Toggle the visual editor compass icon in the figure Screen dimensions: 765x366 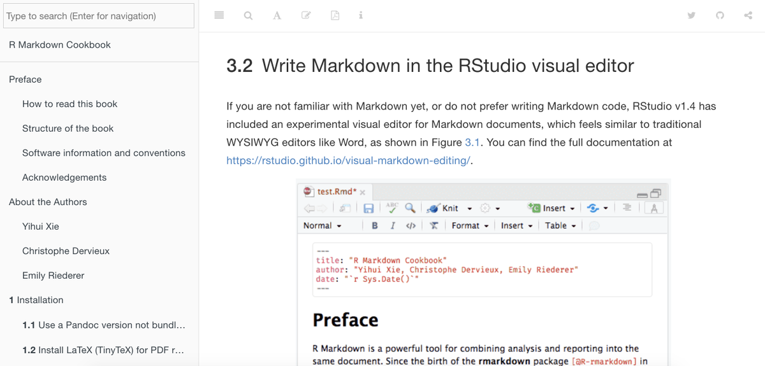pyautogui.click(x=655, y=208)
